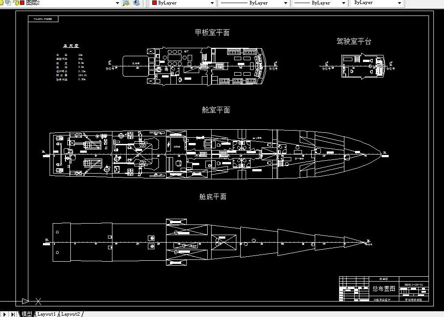Expand the color ByLayer dropdown
Image resolution: width=444 pixels, height=317 pixels.
tap(212, 4)
